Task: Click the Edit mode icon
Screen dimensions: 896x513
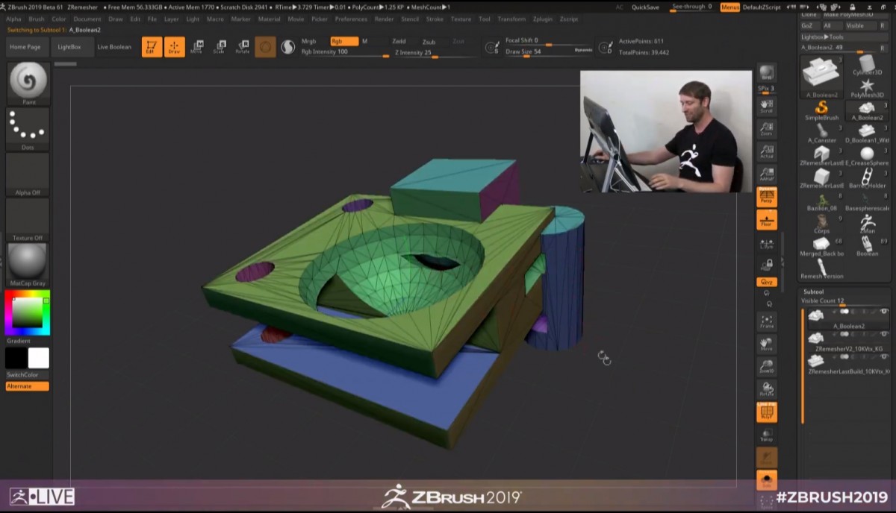Action: [x=152, y=47]
